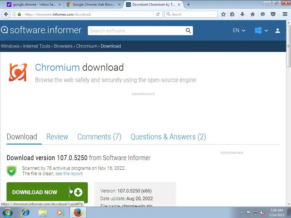Open the bookmarks list icon

point(232,14)
